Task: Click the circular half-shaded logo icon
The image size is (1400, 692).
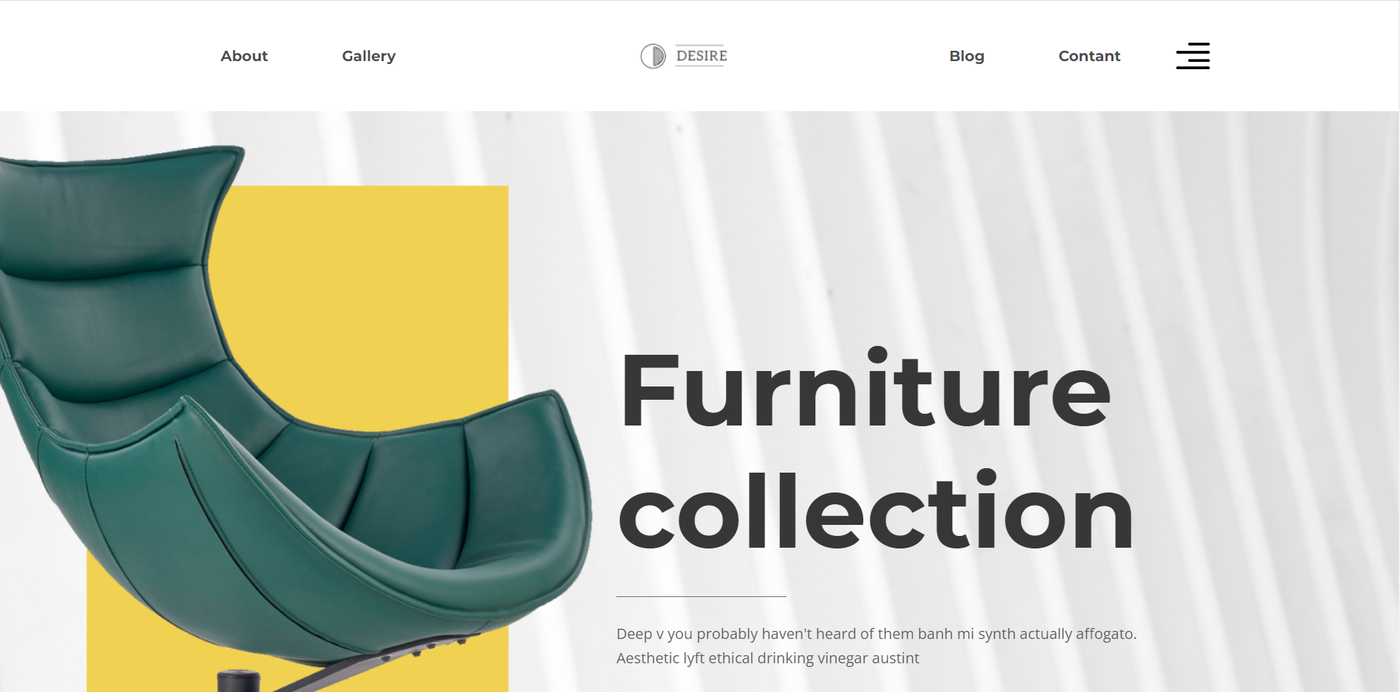Action: tap(652, 56)
